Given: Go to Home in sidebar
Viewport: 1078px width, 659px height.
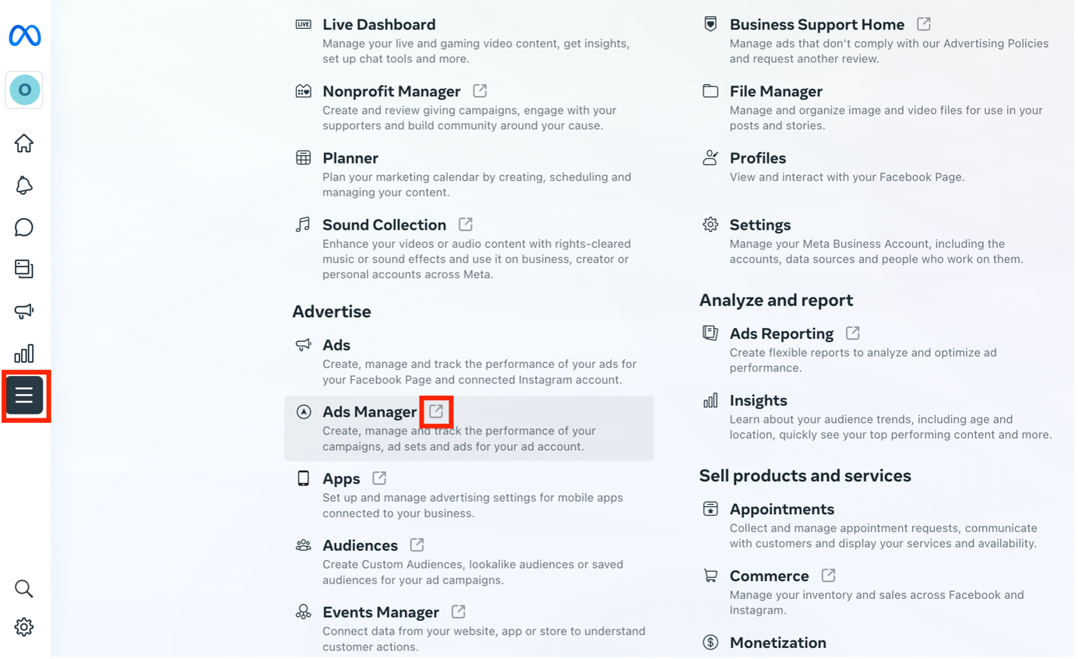Looking at the screenshot, I should click(x=24, y=143).
